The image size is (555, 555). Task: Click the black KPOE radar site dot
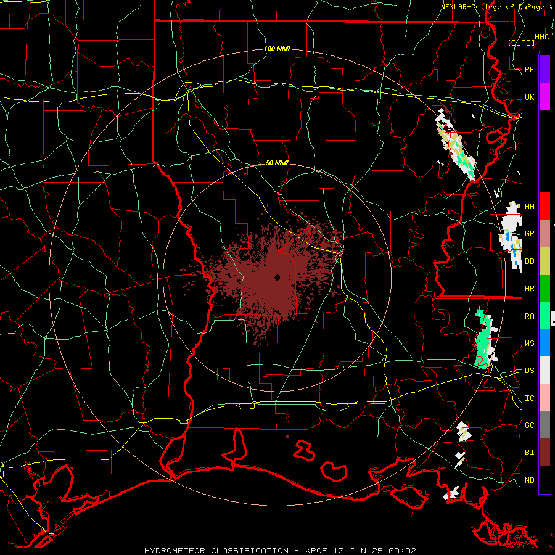277,277
